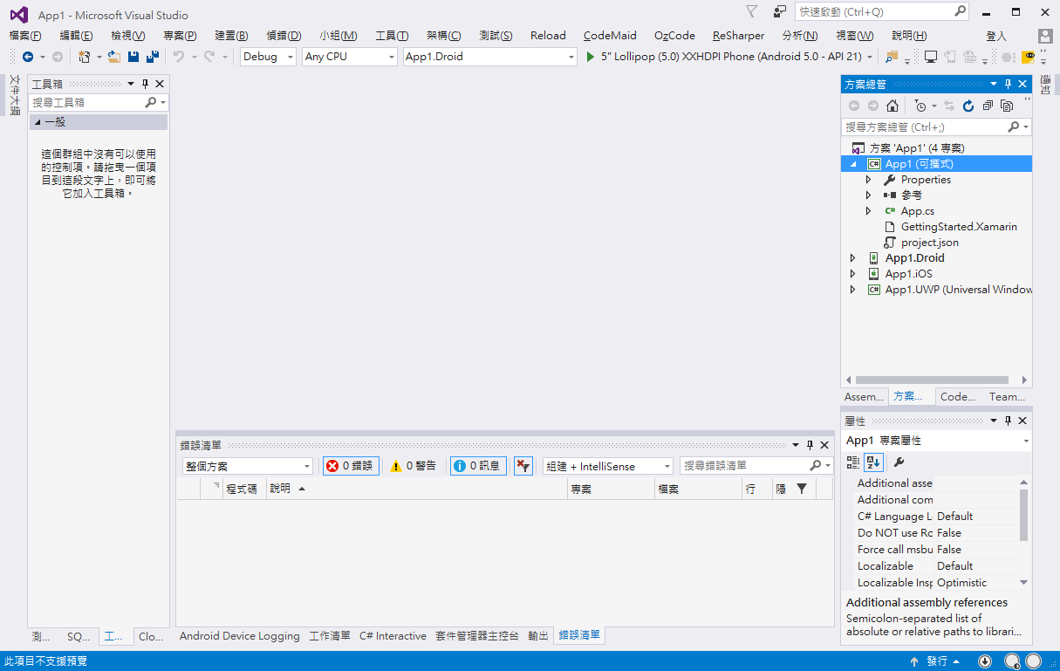Select the project.json file
1060x671 pixels.
tap(929, 243)
